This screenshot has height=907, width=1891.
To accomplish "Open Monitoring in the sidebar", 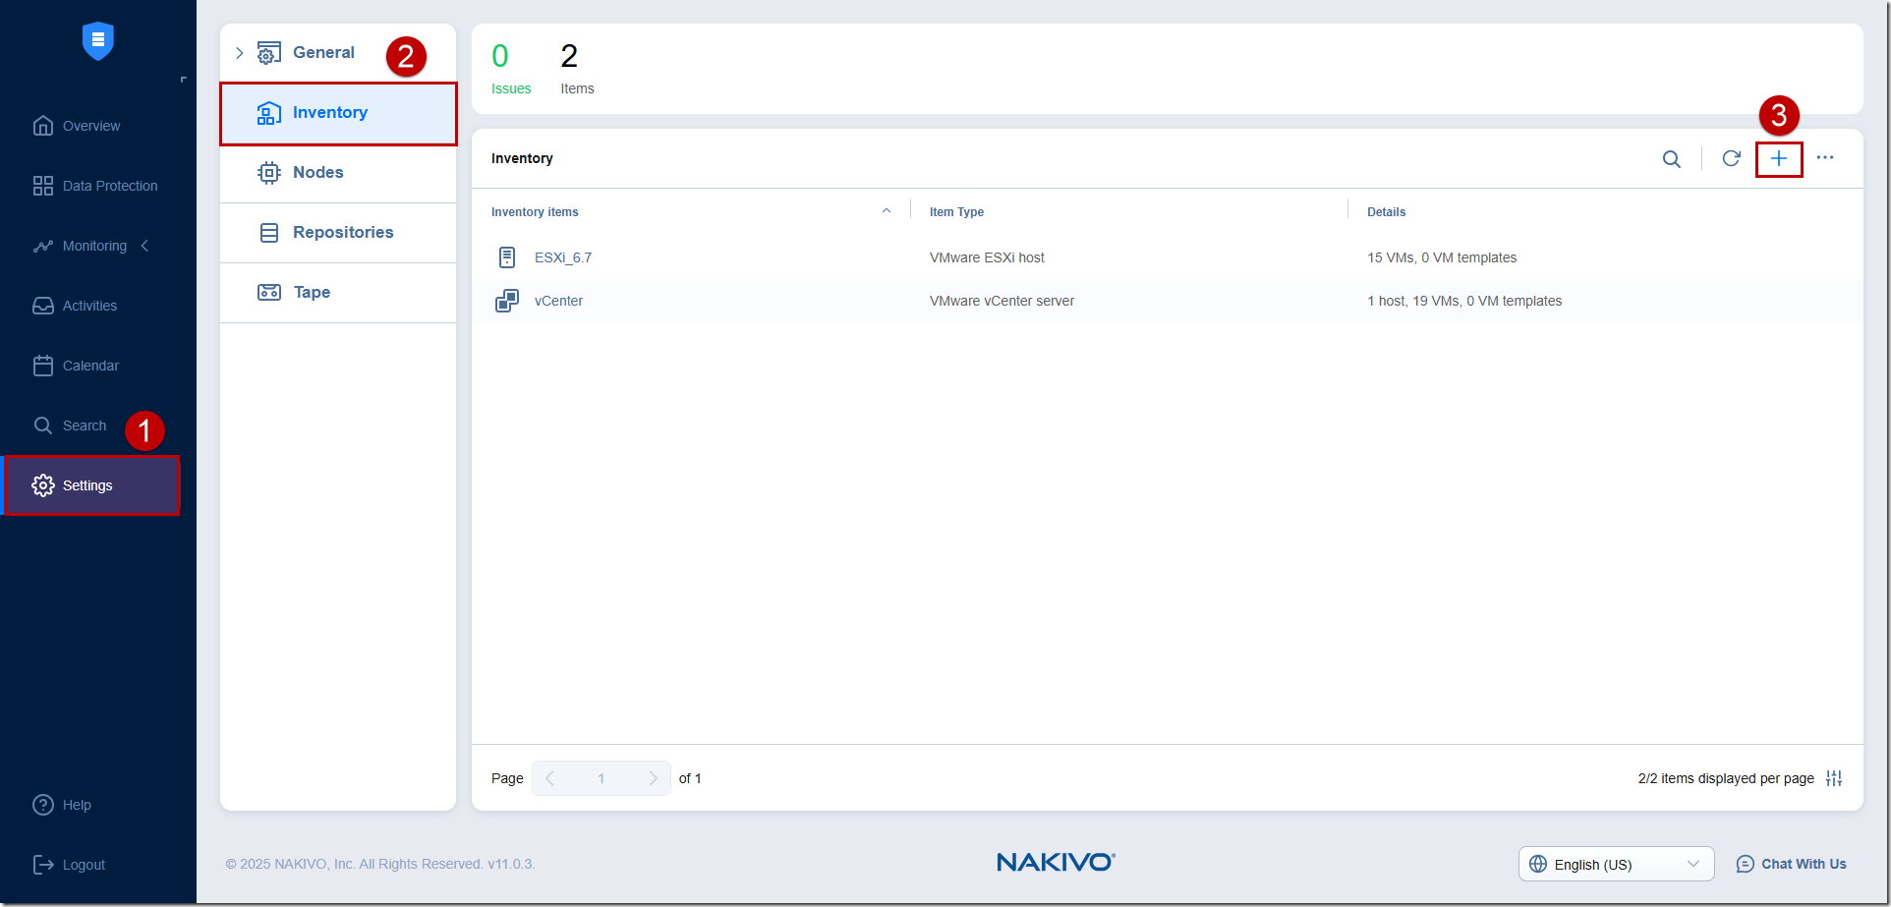I will pyautogui.click(x=94, y=246).
